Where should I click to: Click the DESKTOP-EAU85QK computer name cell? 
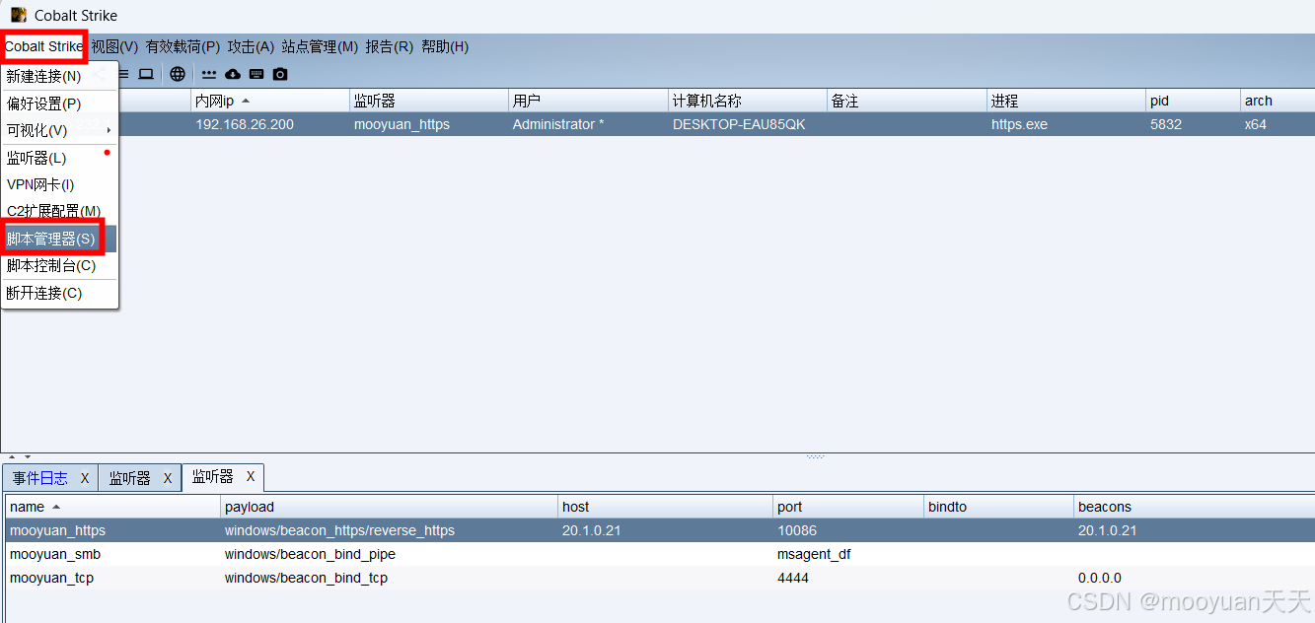tap(739, 124)
